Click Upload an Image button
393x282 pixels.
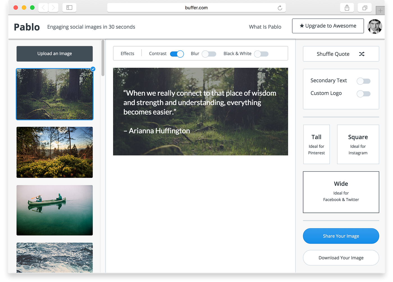(54, 54)
